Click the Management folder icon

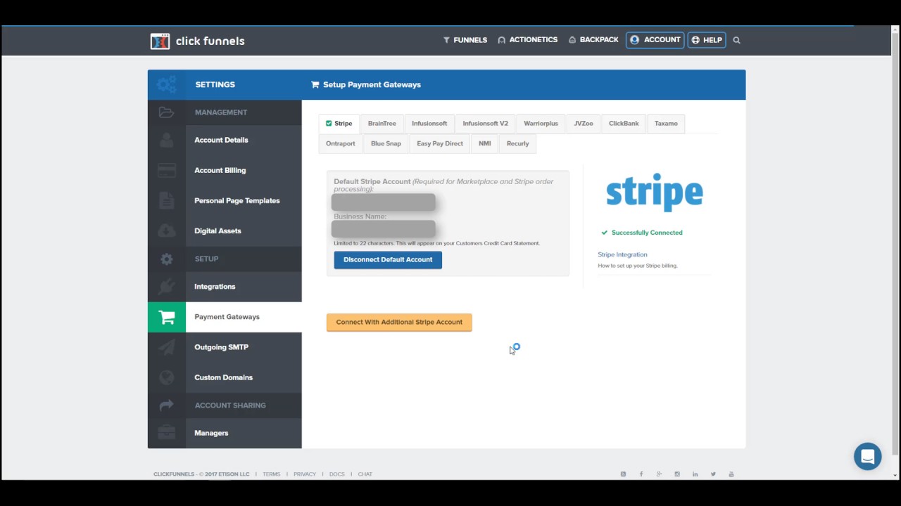166,112
